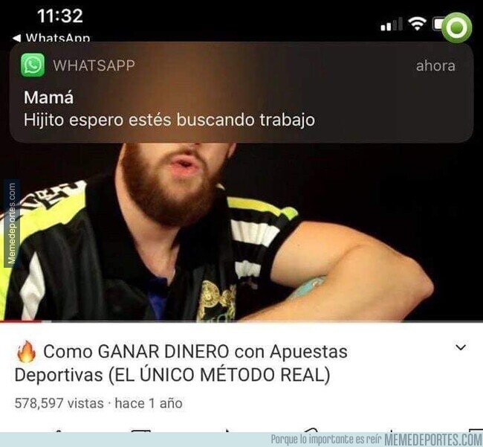
Task: Expand the video description chevron
Action: point(461,347)
